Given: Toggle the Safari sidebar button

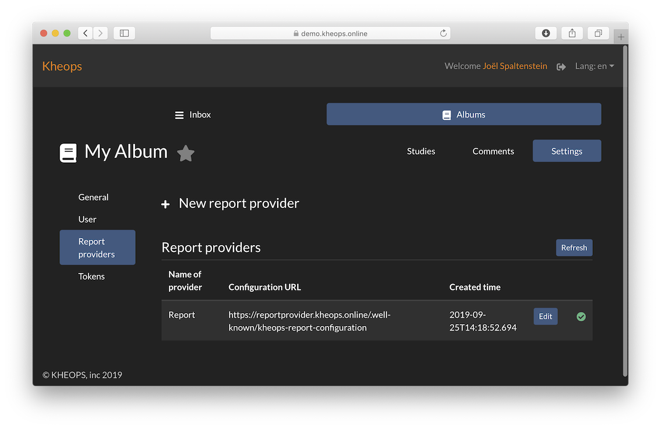Looking at the screenshot, I should [x=125, y=33].
